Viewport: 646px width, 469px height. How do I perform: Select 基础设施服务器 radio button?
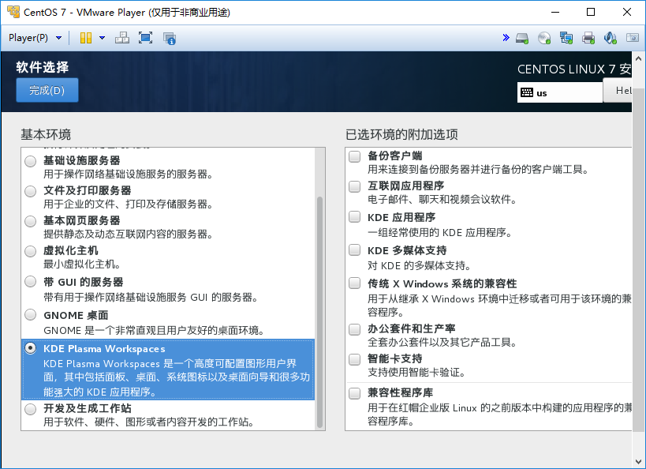coord(31,161)
